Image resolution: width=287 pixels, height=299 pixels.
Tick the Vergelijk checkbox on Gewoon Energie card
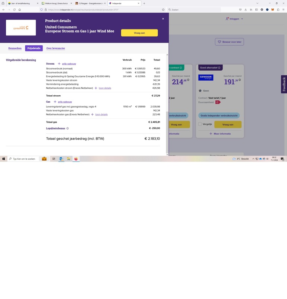[x=200, y=124]
